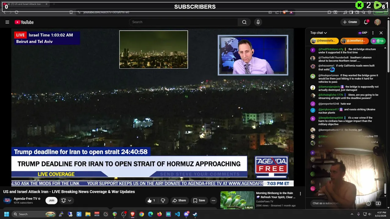Viewport: 390px width, 219px height.
Task: Open the Windows Start menu
Action: 6,214
